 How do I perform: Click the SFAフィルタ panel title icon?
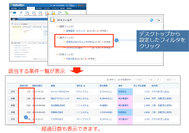(x=53, y=20)
